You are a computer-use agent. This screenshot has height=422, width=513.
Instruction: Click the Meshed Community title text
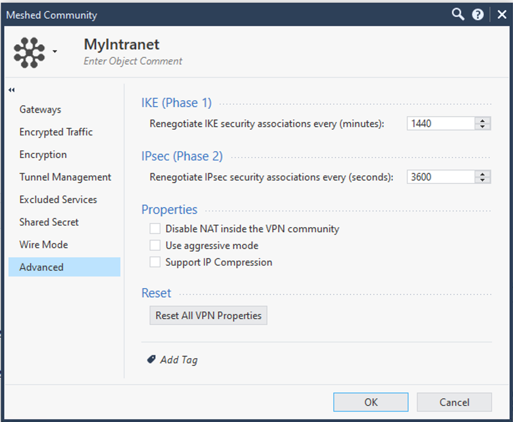coord(52,15)
